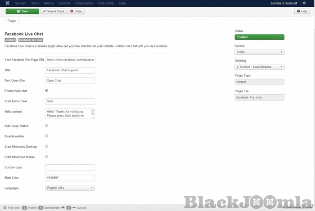The width and height of the screenshot is (315, 211).
Task: Tick the Start Minimized Desktop checkbox
Action: (x=47, y=146)
